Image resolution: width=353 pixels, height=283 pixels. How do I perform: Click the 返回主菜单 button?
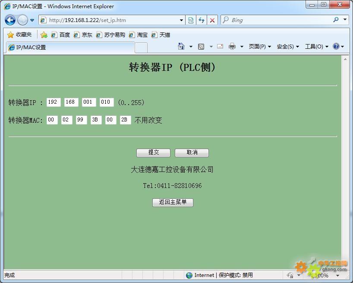pos(173,202)
